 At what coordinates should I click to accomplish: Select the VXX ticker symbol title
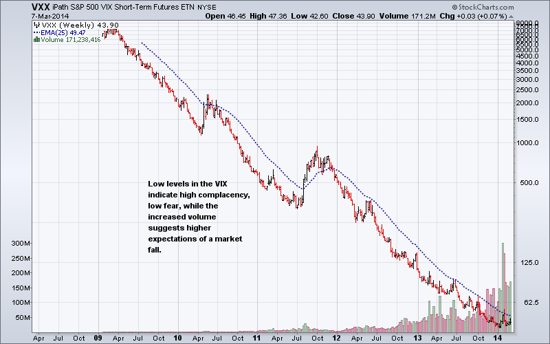click(x=41, y=7)
